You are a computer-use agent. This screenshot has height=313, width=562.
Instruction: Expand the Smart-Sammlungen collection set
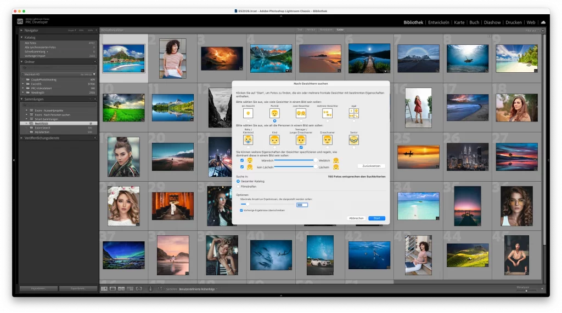[x=26, y=119]
